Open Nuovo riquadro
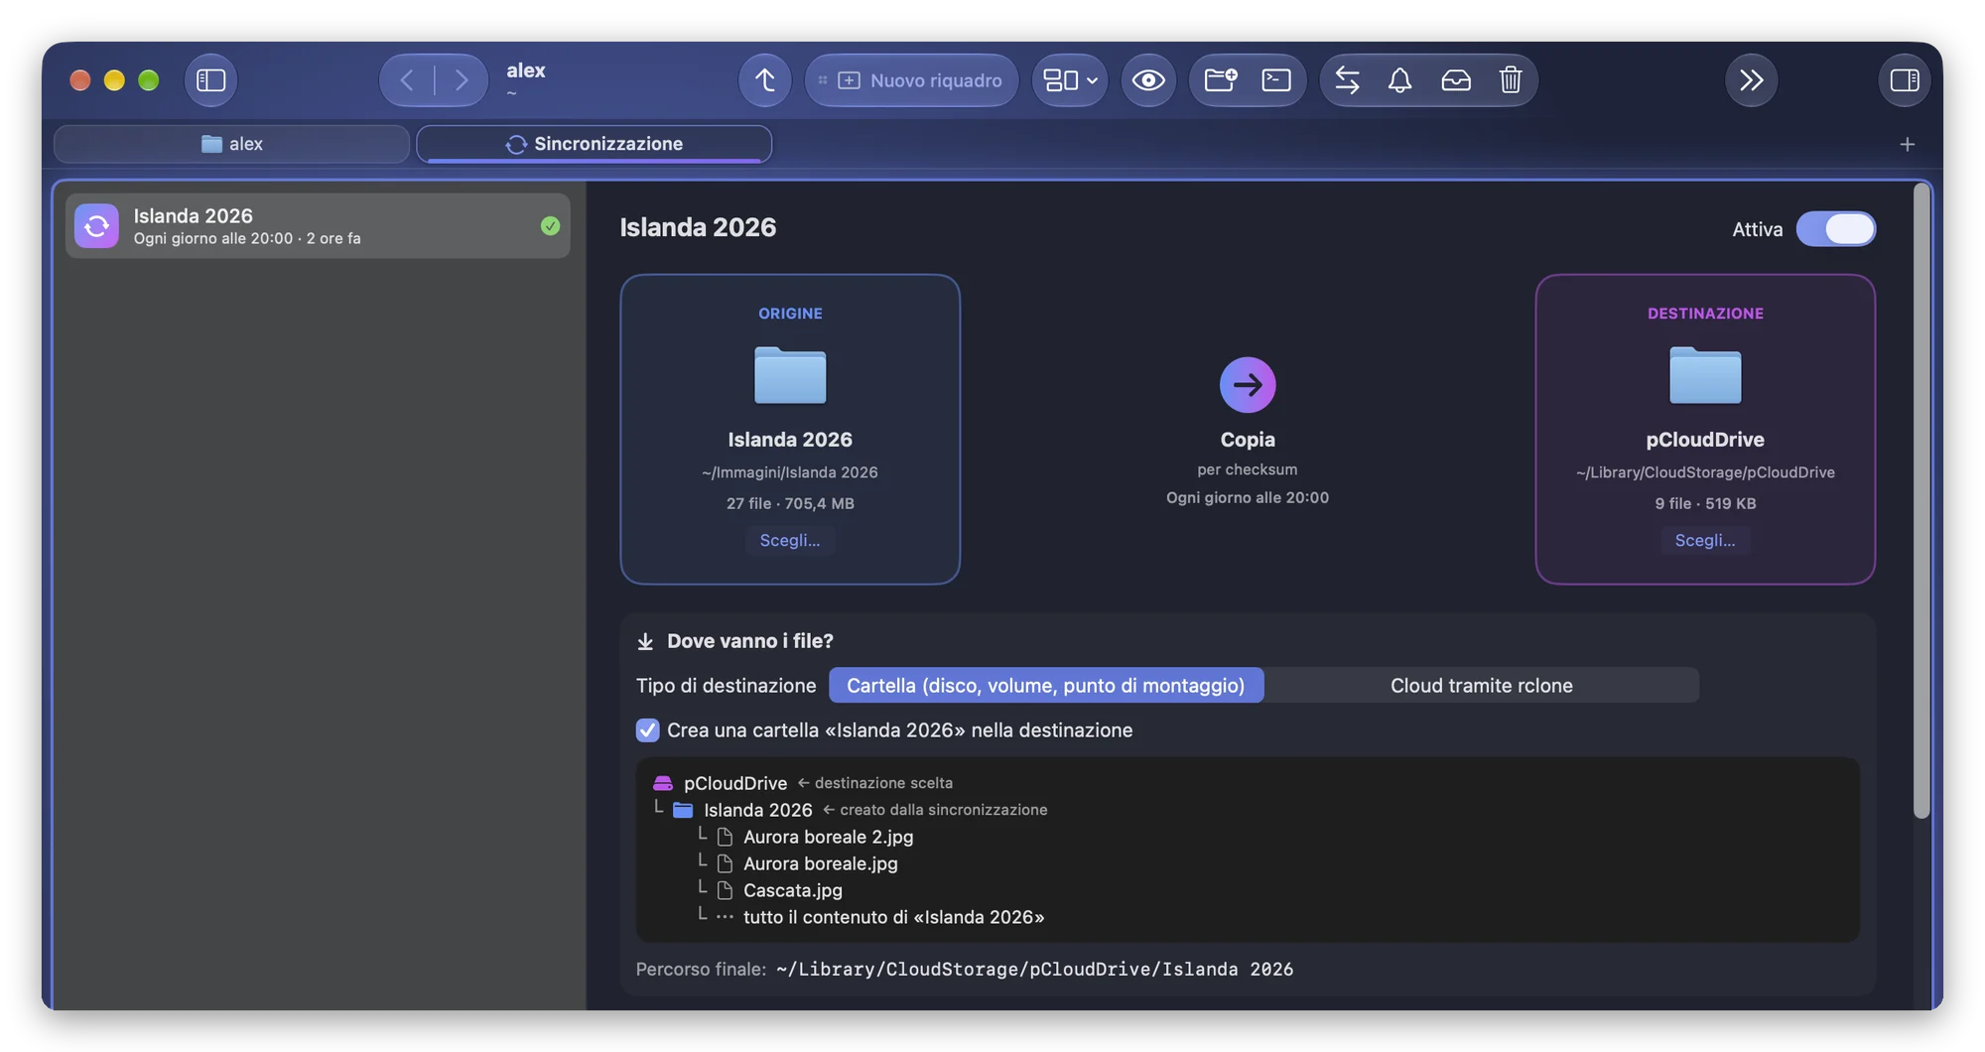Screen dimensions: 1985x1052 point(911,80)
